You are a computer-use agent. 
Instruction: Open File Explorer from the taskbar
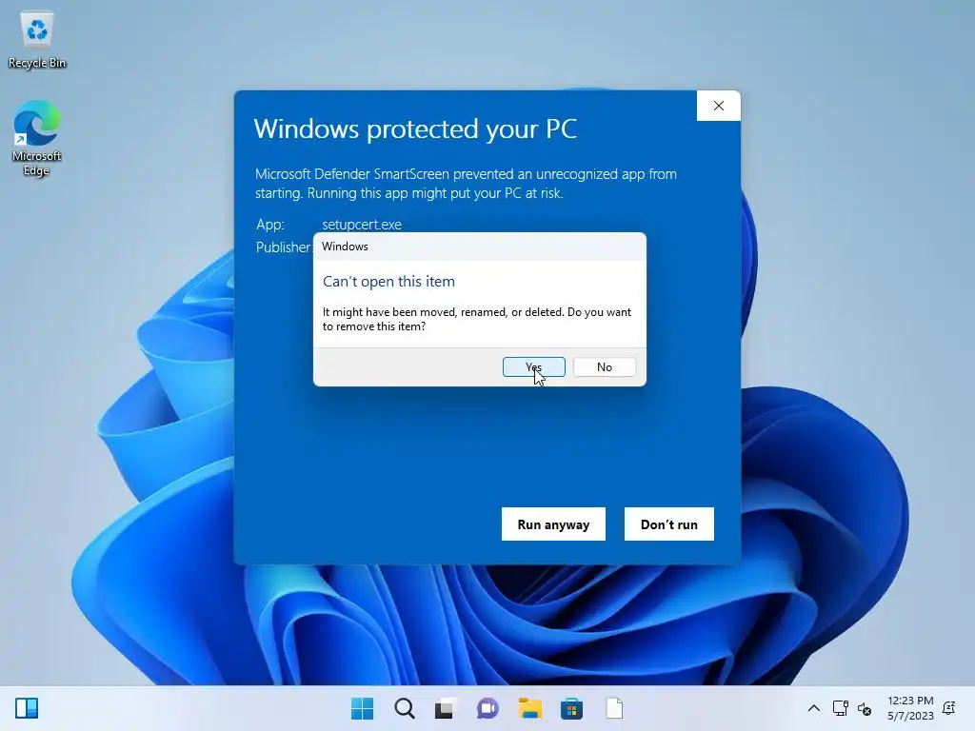(529, 708)
